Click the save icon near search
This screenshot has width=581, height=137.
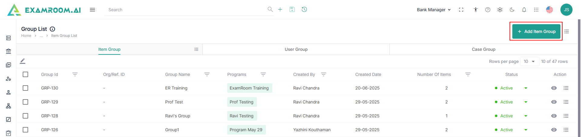[x=292, y=9]
